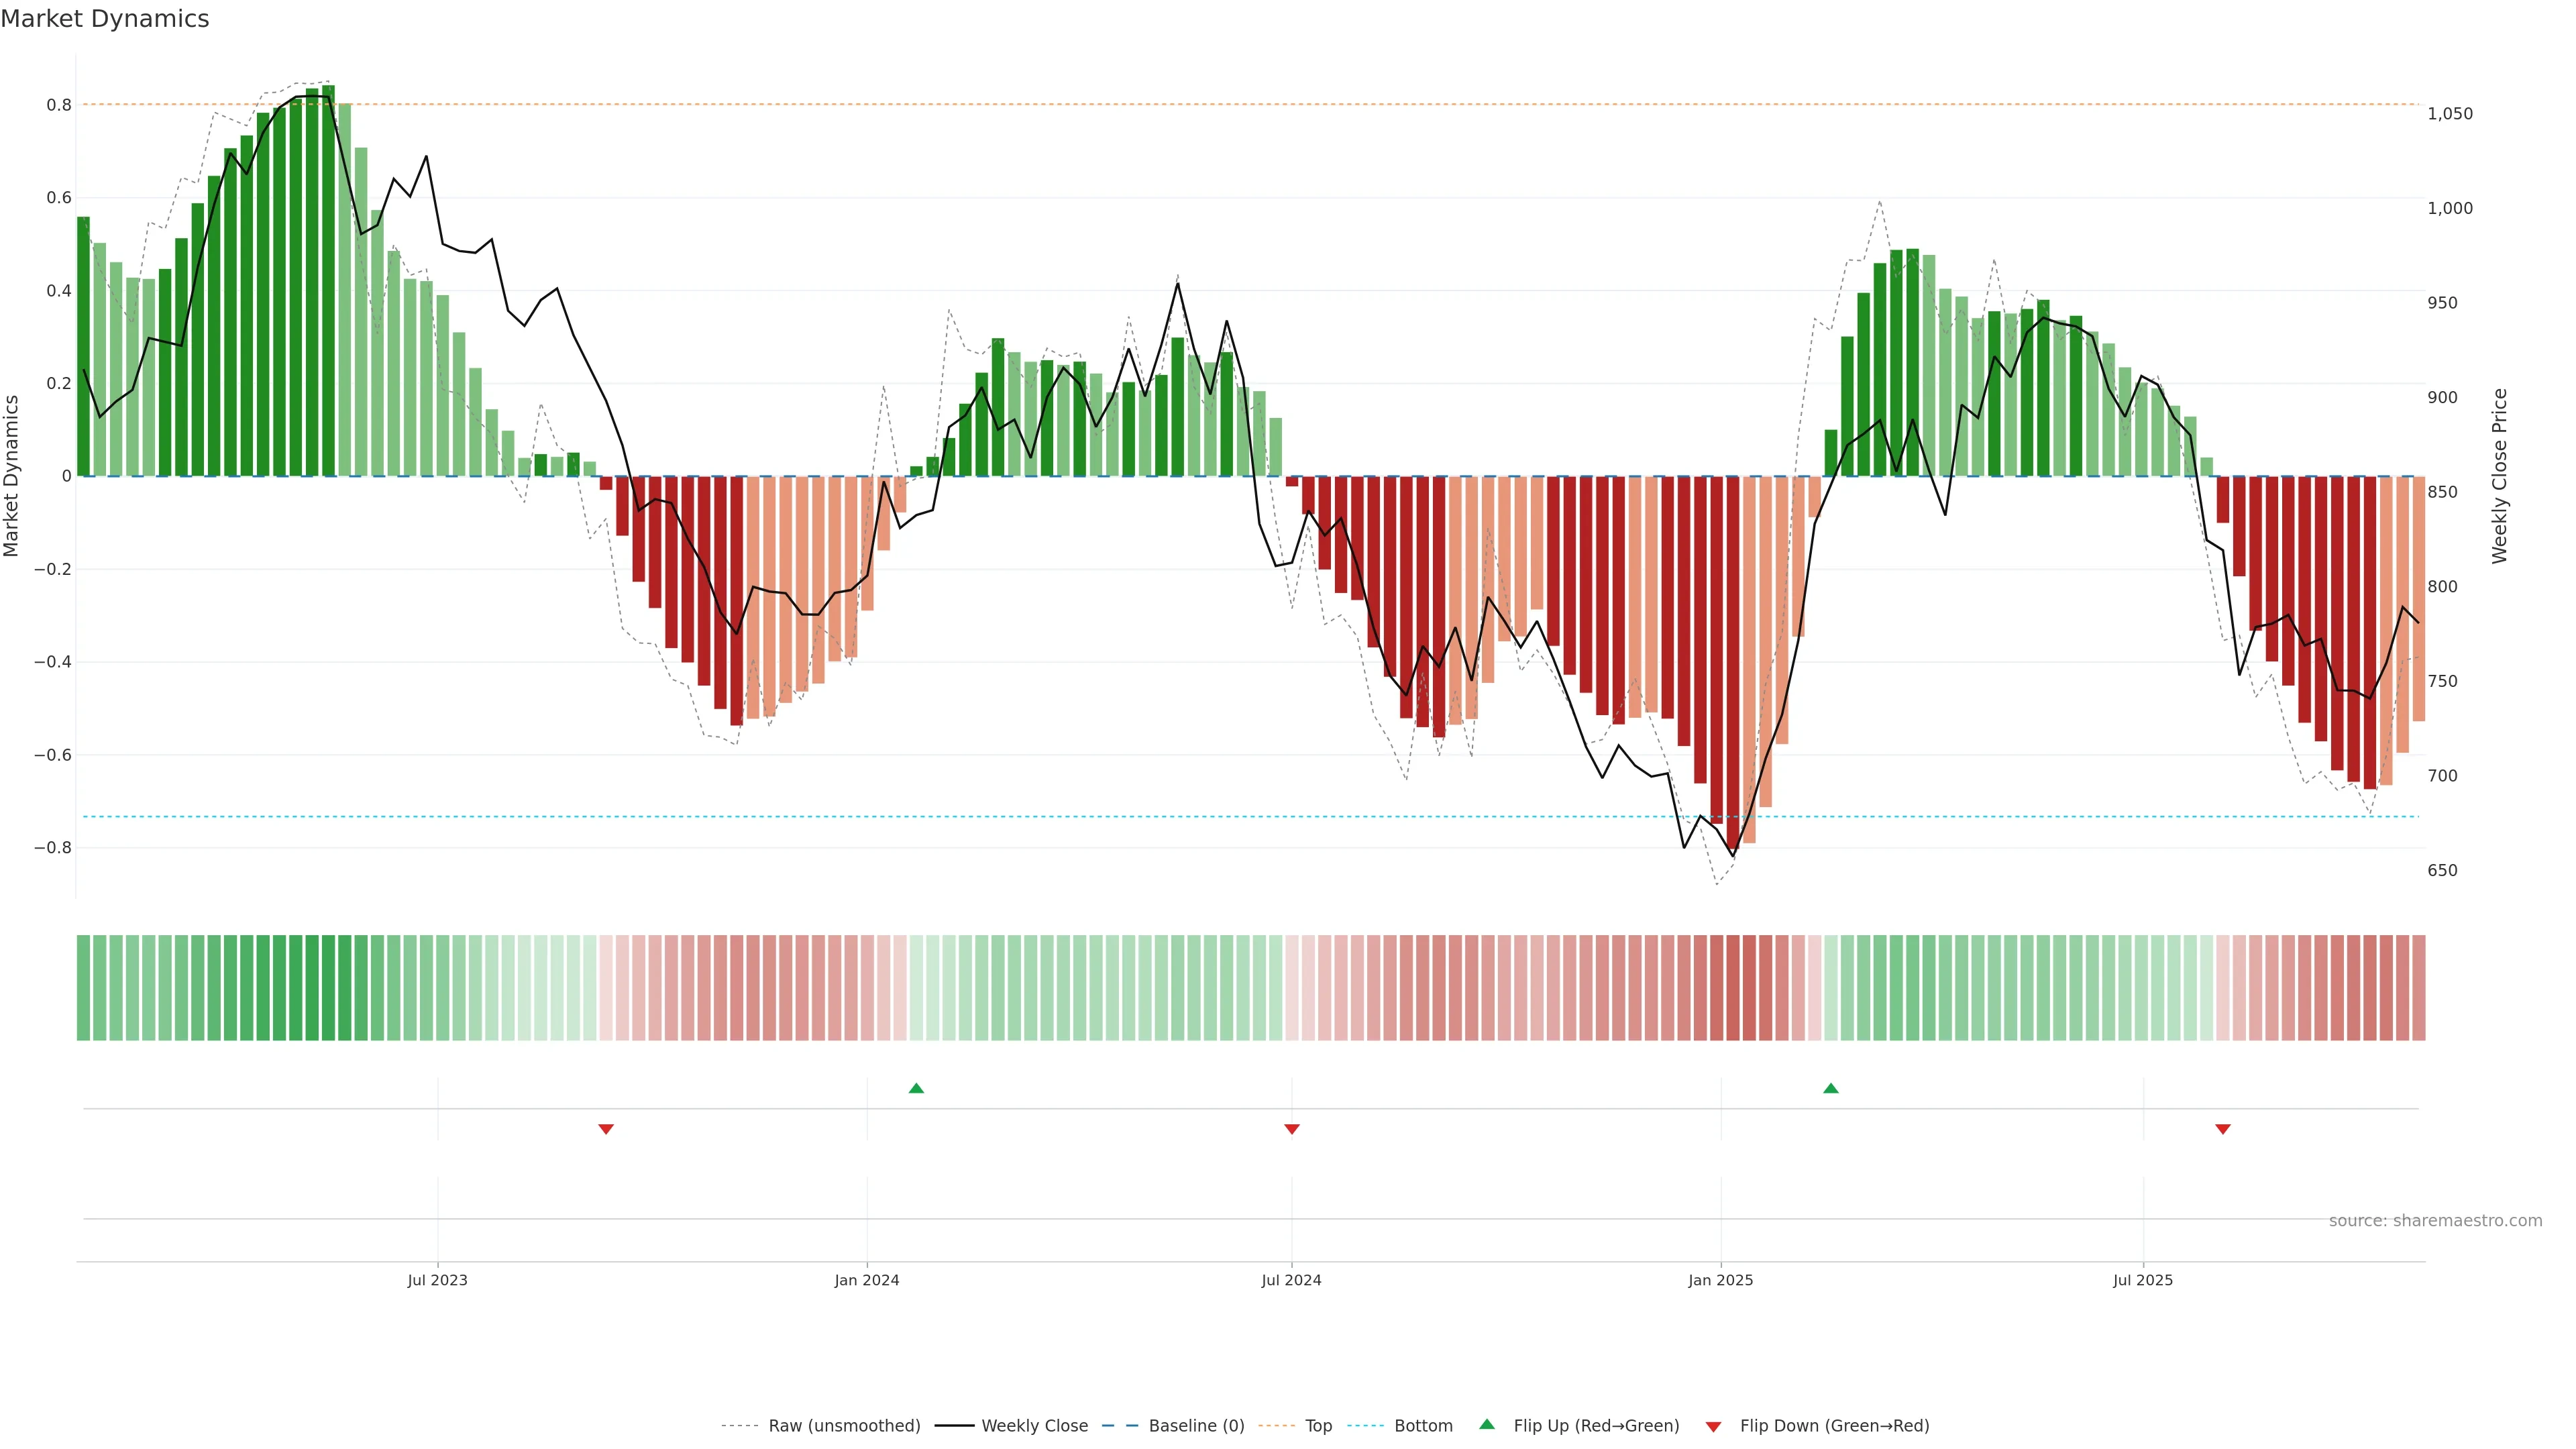Click the Flip Up green triangle legend icon
This screenshot has height=1449, width=2576.
[1487, 1424]
